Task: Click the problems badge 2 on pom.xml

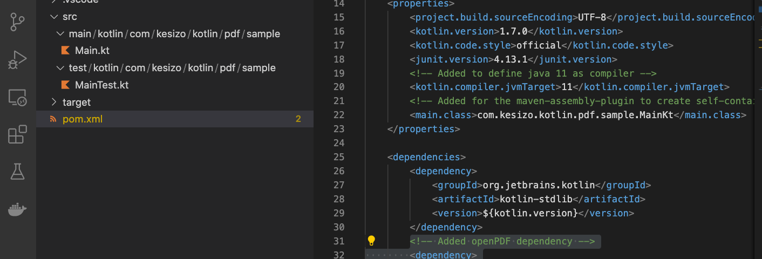Action: click(298, 119)
